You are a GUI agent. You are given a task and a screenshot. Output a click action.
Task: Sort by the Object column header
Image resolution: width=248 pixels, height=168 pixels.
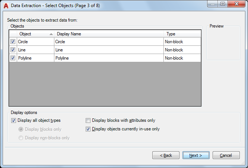click(x=35, y=34)
